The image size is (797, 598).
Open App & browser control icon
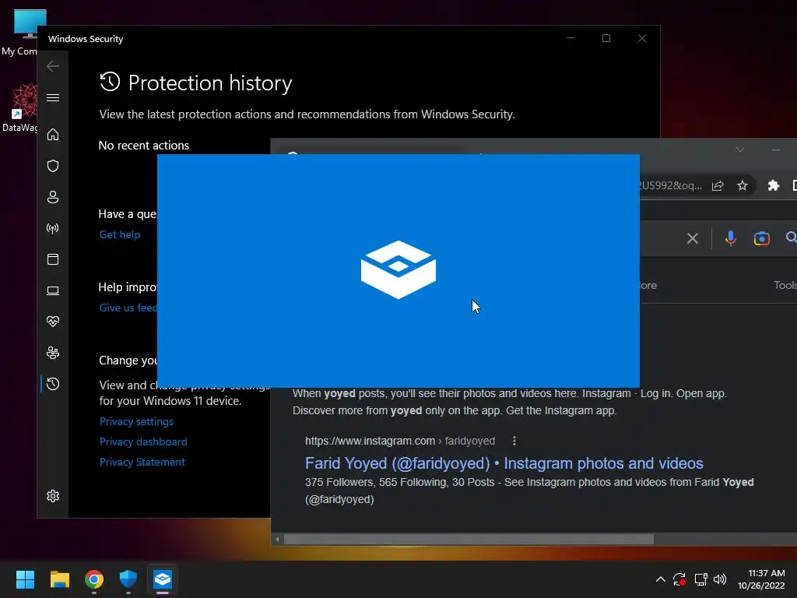(53, 259)
